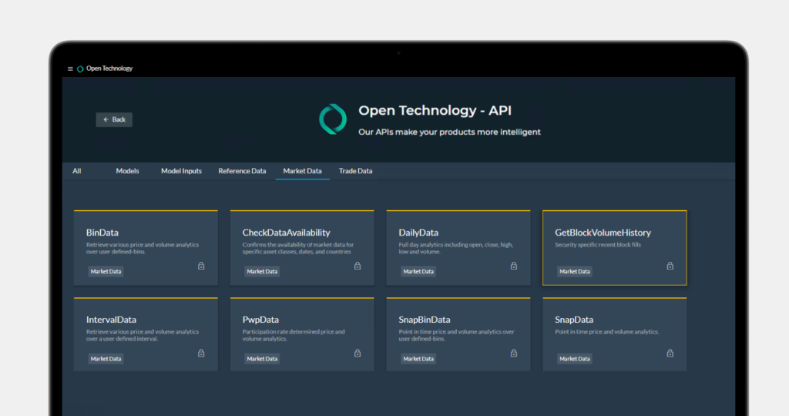Select the Market Data tab
This screenshot has height=416, width=789.
302,171
